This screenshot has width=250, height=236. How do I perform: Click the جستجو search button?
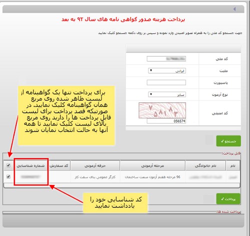(228, 141)
